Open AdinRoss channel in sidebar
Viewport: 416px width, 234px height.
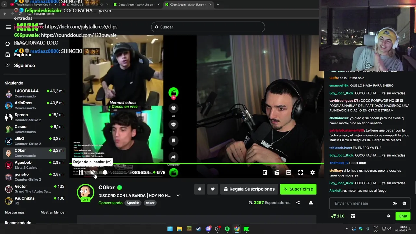(x=34, y=105)
